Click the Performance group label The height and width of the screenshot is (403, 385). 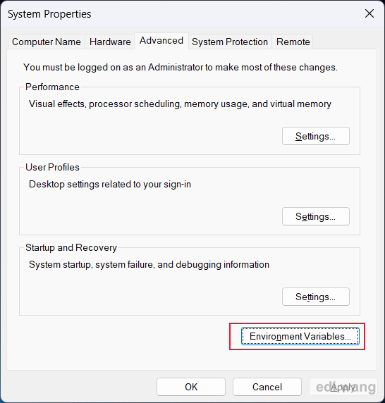[52, 87]
